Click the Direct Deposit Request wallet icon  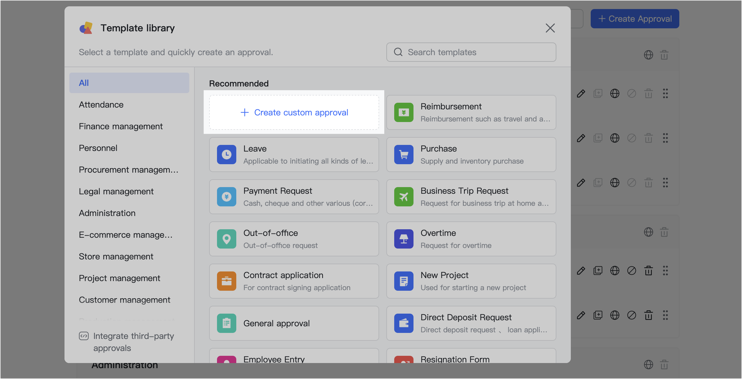point(404,323)
